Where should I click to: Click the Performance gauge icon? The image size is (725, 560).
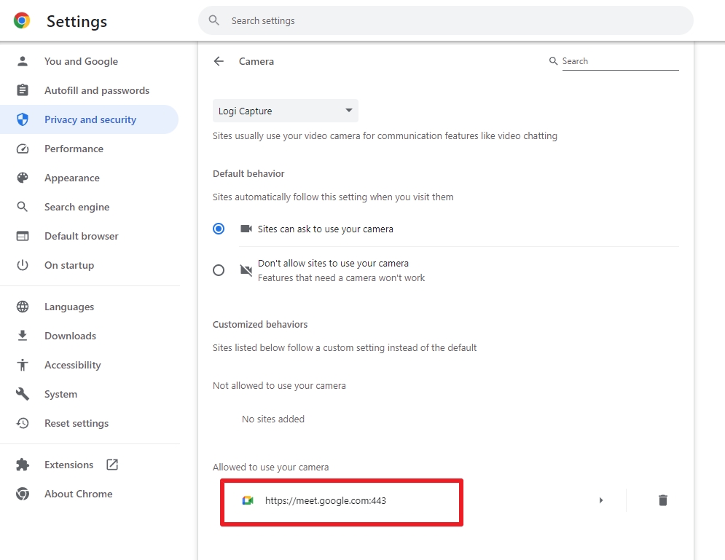(22, 149)
